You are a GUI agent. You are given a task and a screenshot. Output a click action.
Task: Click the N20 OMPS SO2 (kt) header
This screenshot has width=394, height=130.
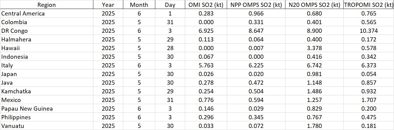(x=313, y=4)
